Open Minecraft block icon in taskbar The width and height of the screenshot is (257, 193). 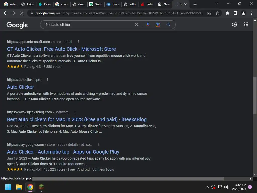point(41,187)
